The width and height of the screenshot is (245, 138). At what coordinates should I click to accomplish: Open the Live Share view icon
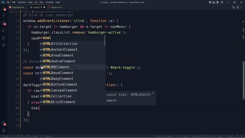coord(4,45)
